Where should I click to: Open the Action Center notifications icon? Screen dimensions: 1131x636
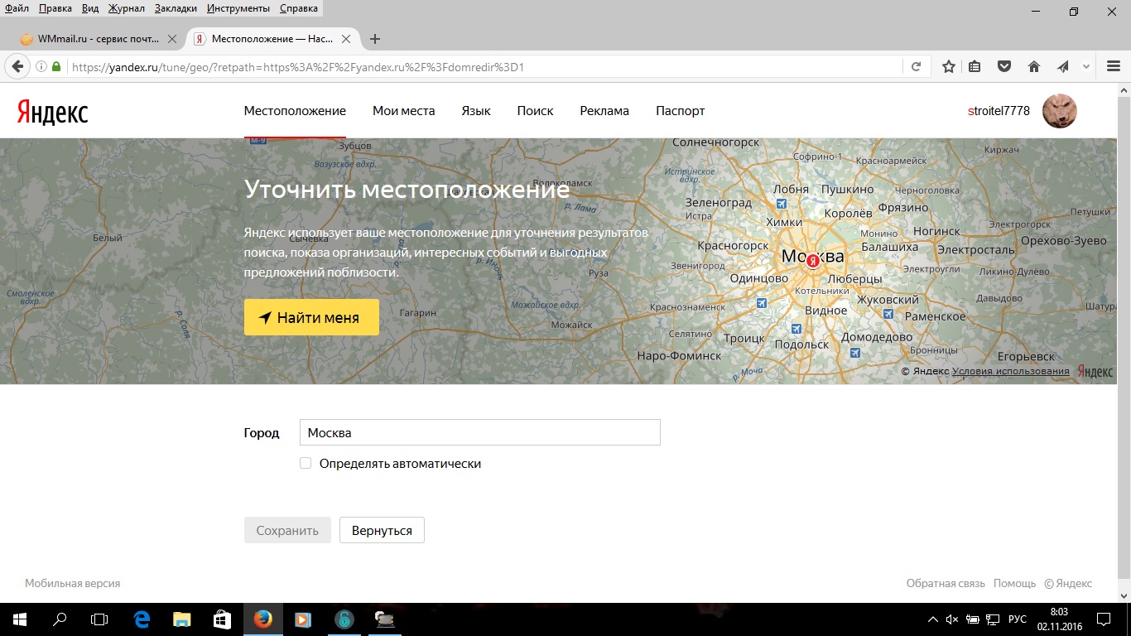pyautogui.click(x=1104, y=619)
